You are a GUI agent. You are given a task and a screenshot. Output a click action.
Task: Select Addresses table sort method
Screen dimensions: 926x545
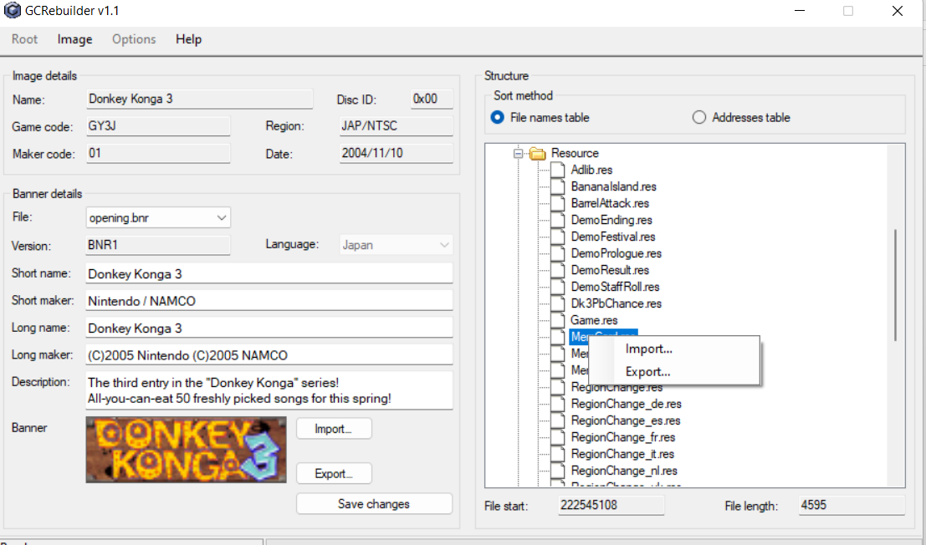(699, 117)
